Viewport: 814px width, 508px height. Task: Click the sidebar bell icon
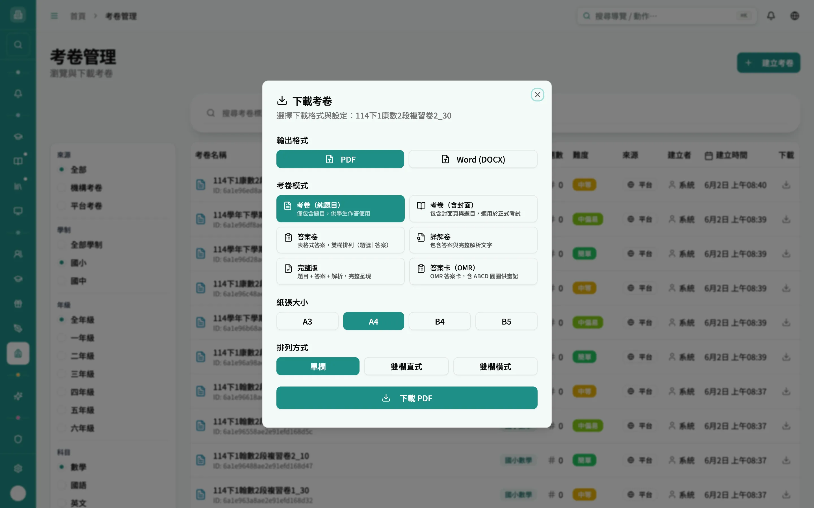(x=18, y=94)
